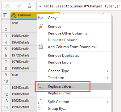Open the Split Column submenu
121x112 pixels.
coord(74,102)
